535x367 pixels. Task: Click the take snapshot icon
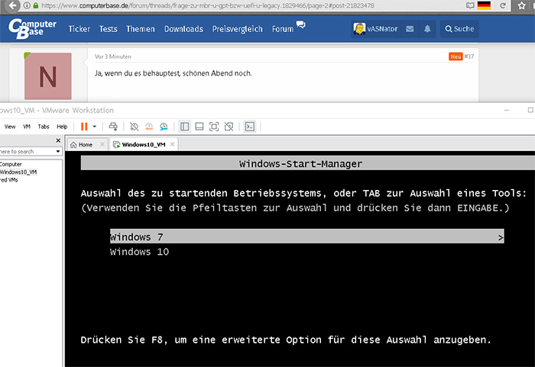click(x=134, y=127)
